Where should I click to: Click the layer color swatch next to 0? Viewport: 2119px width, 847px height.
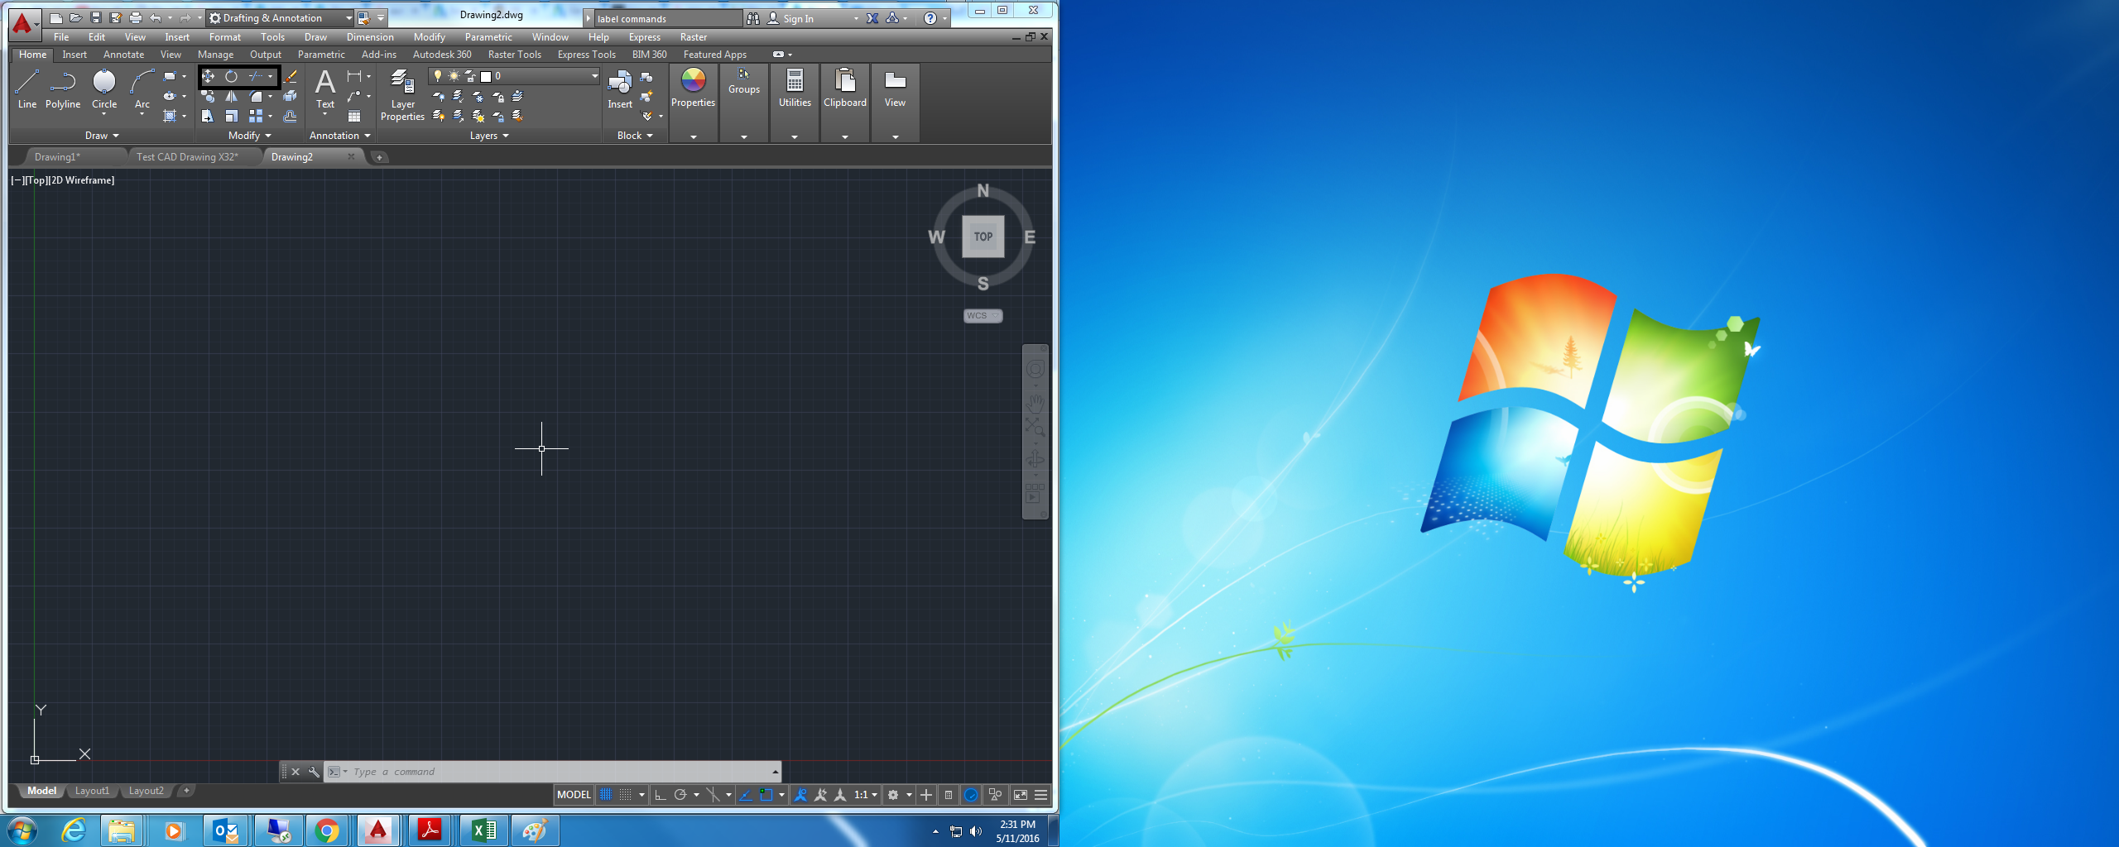tap(485, 75)
